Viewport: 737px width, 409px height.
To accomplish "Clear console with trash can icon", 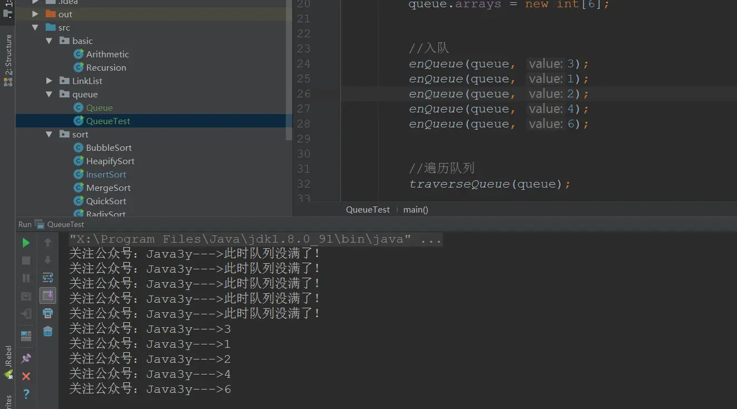I will [x=48, y=331].
